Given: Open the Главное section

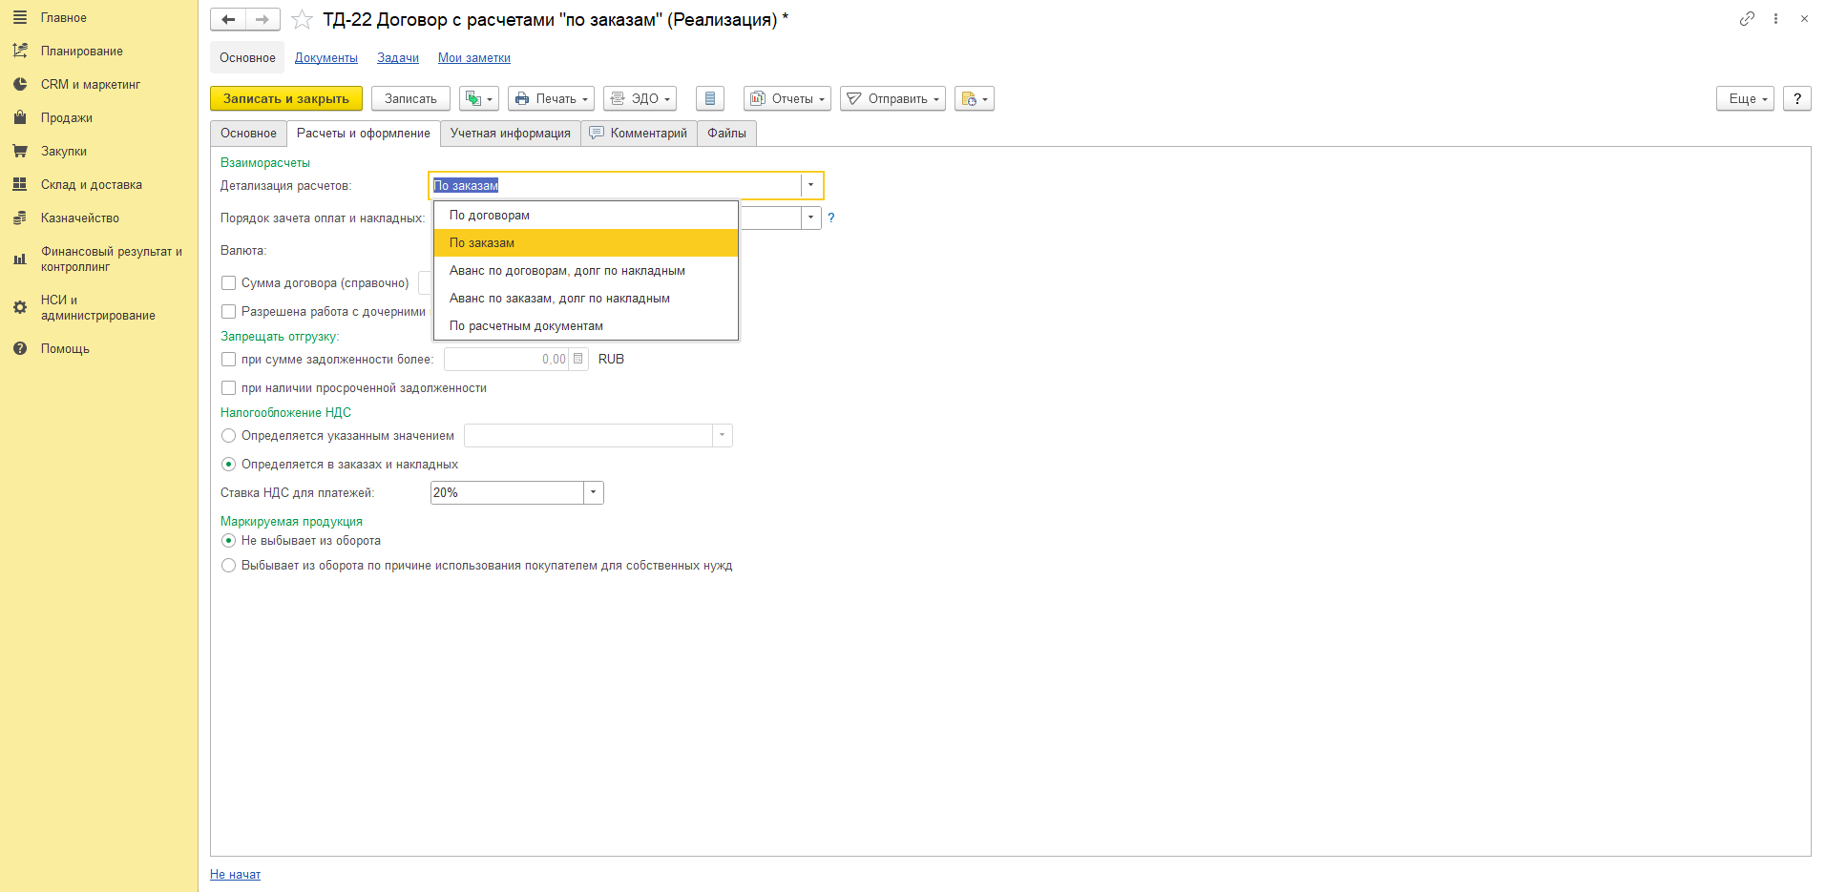Looking at the screenshot, I should click(64, 17).
